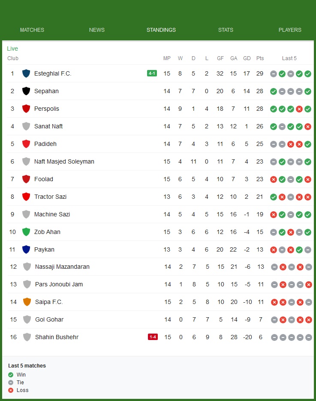The height and width of the screenshot is (401, 316).
Task: Go to the STATS tab
Action: [226, 30]
